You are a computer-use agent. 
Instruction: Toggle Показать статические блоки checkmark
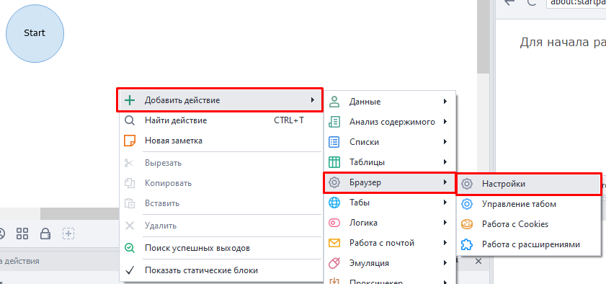point(130,270)
